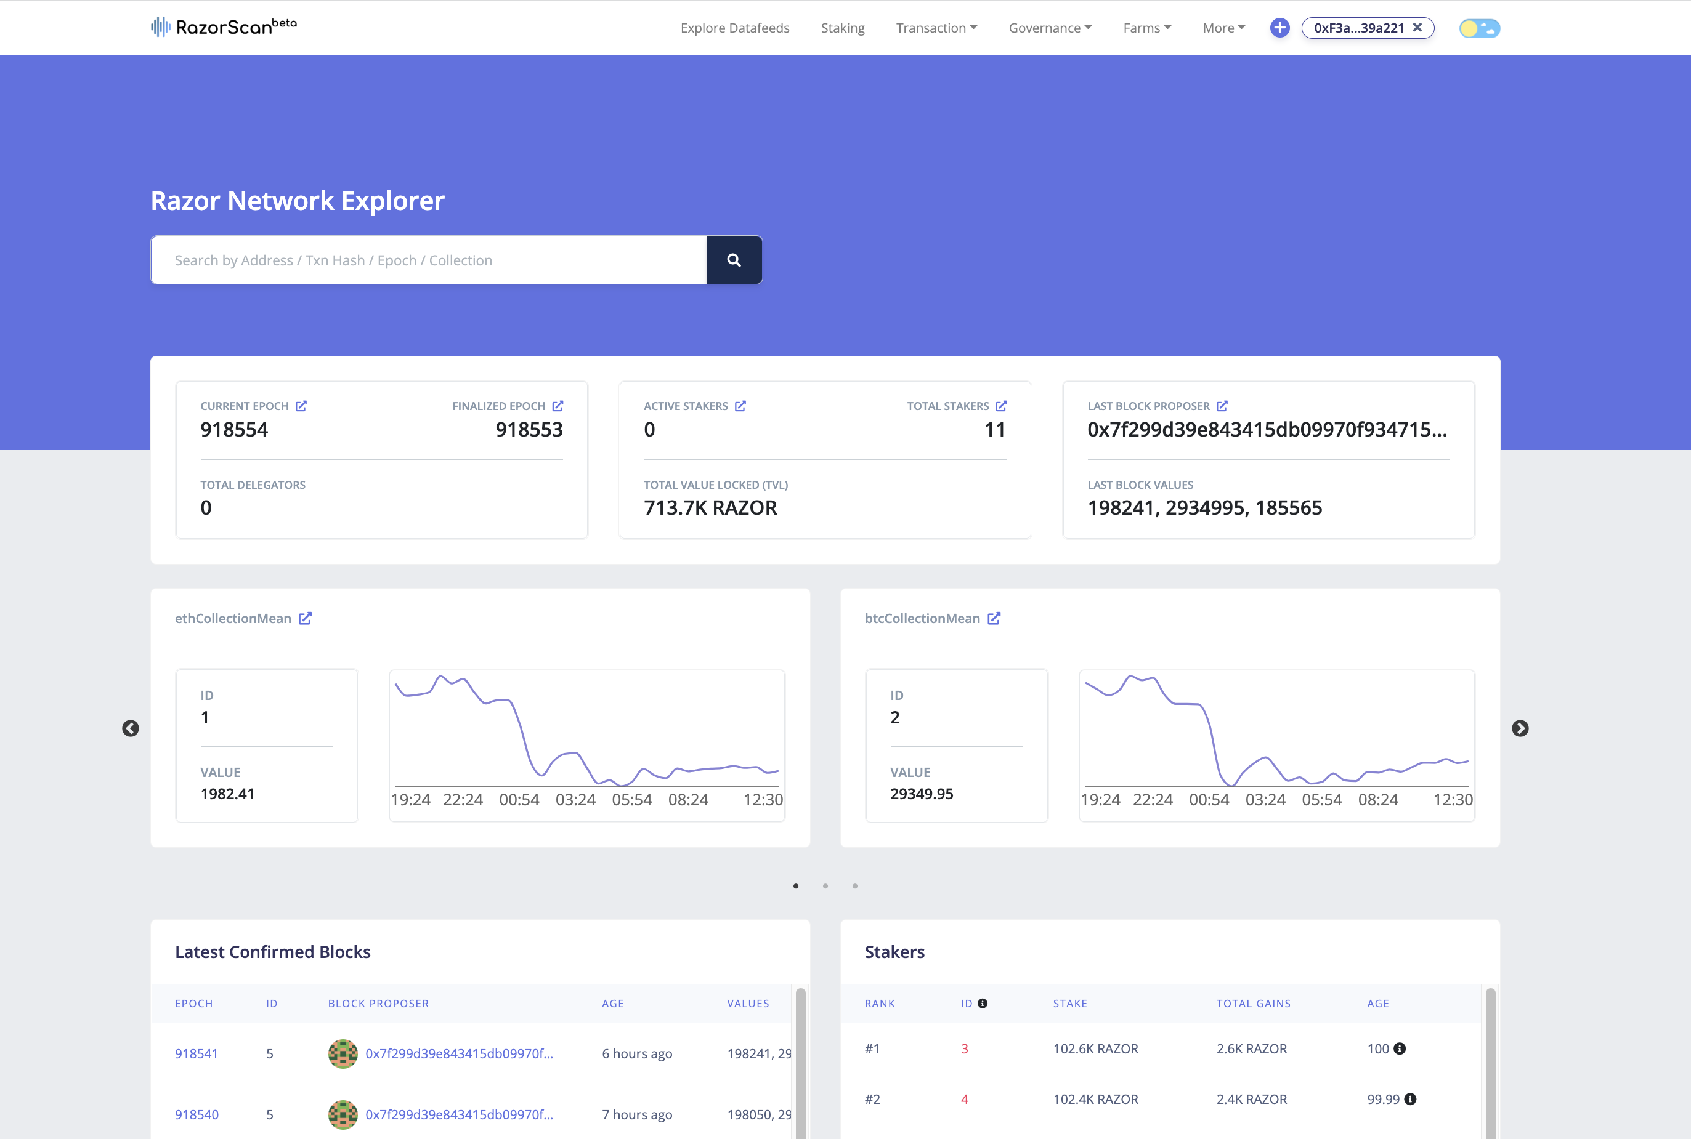Click the plus icon next to the wallet chip
Image resolution: width=1691 pixels, height=1139 pixels.
1279,28
